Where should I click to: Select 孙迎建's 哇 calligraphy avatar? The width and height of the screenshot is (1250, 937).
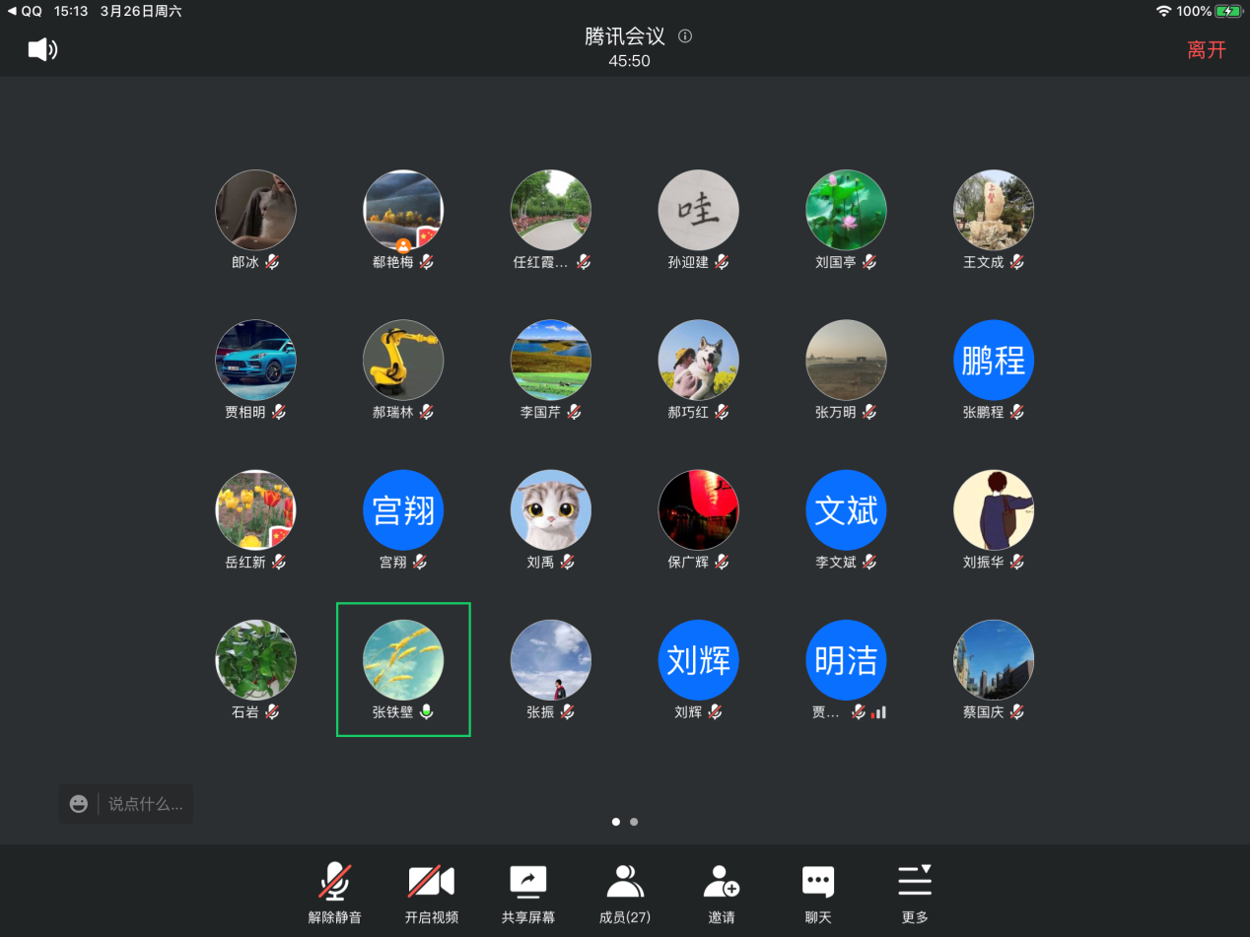tap(698, 210)
